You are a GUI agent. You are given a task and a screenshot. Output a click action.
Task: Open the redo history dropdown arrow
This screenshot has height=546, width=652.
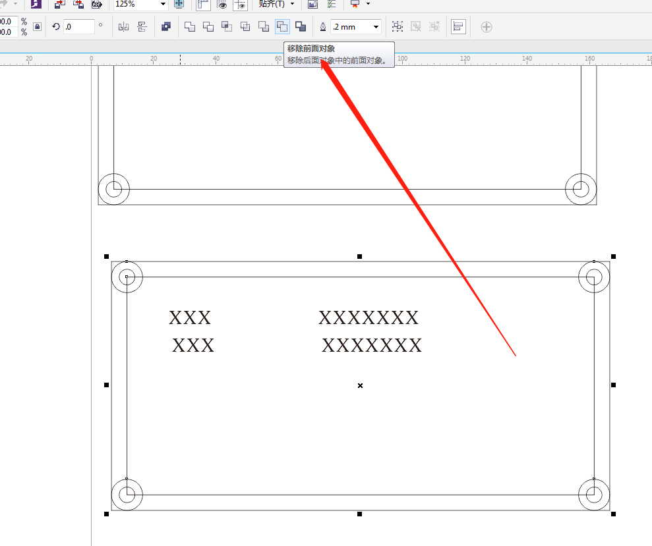click(15, 4)
